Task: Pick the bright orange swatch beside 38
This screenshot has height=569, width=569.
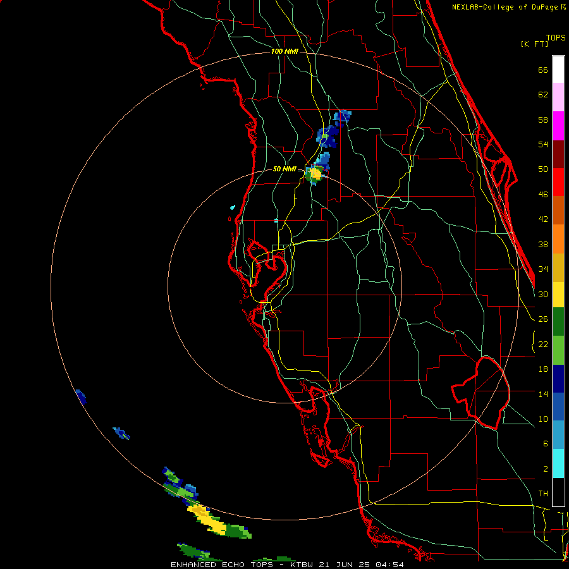Action: [x=558, y=239]
